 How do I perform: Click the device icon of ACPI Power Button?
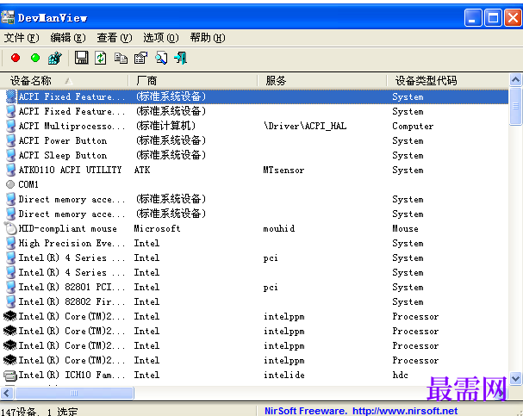coord(10,140)
